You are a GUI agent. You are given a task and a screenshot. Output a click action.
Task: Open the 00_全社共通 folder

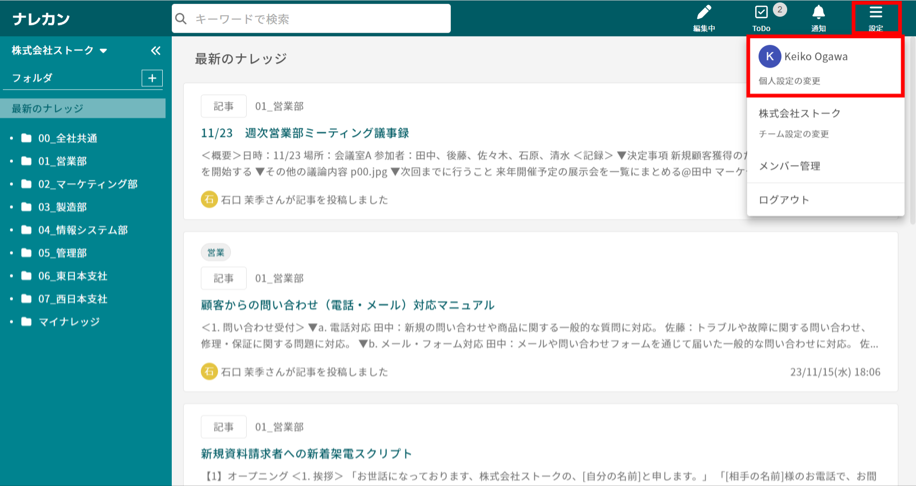(x=68, y=138)
